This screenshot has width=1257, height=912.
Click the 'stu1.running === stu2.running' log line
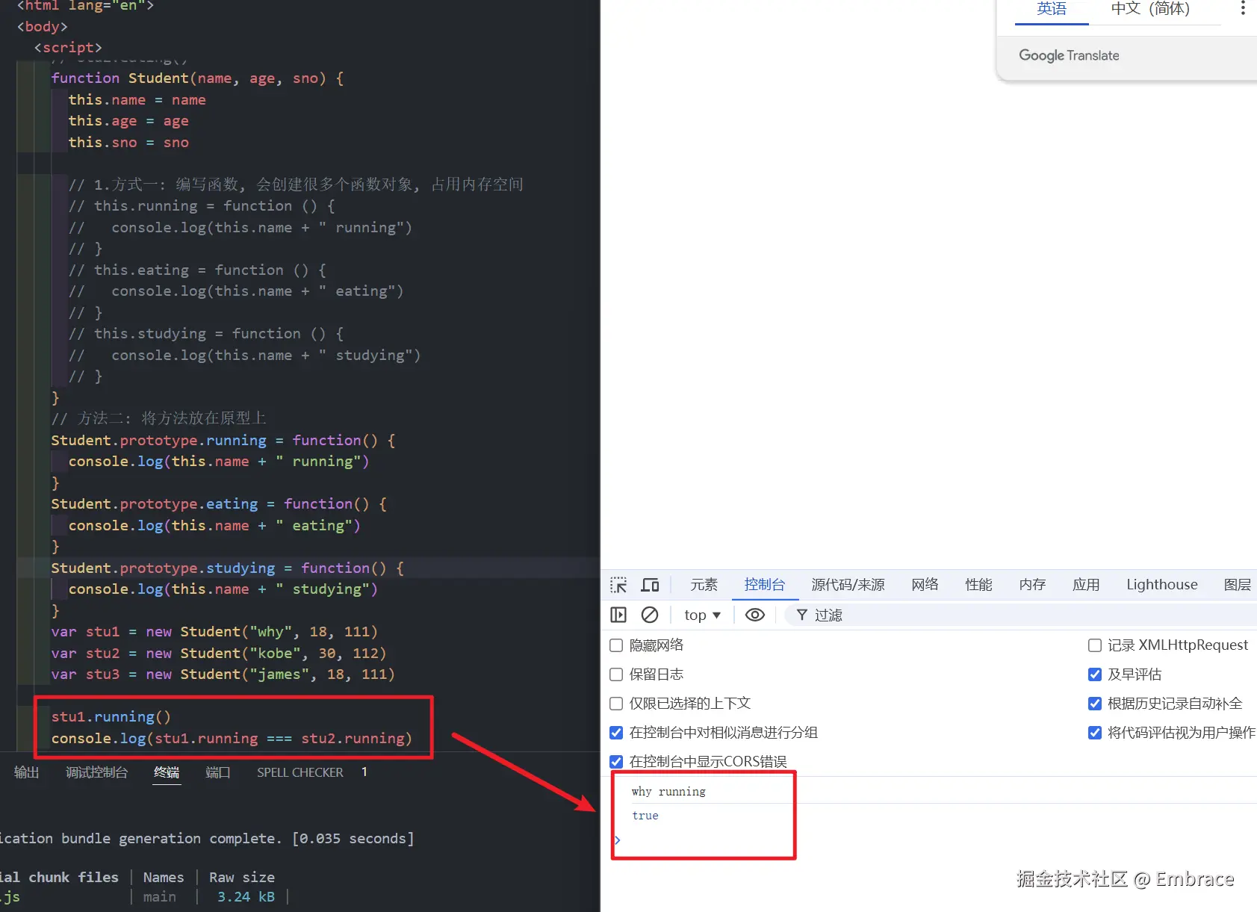232,739
